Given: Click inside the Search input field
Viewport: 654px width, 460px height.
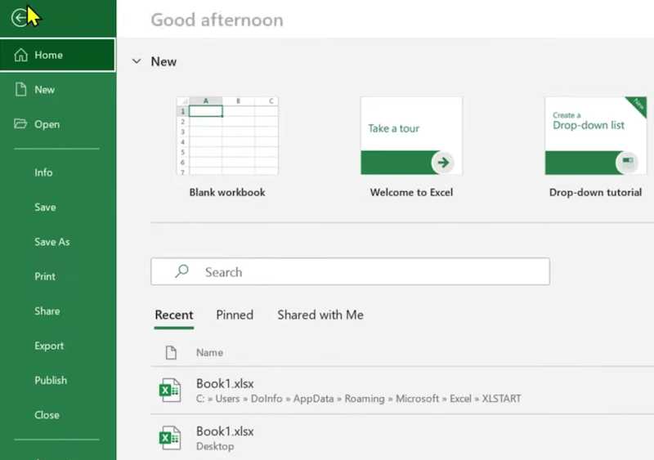Looking at the screenshot, I should point(351,271).
